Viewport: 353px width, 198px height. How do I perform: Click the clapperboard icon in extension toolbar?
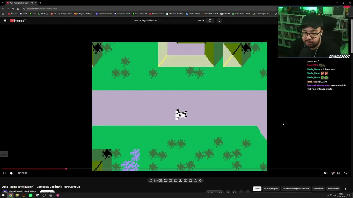pos(165,180)
